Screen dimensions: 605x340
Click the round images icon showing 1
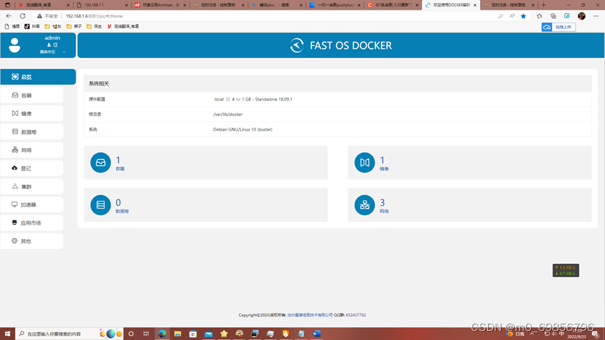[x=364, y=163]
